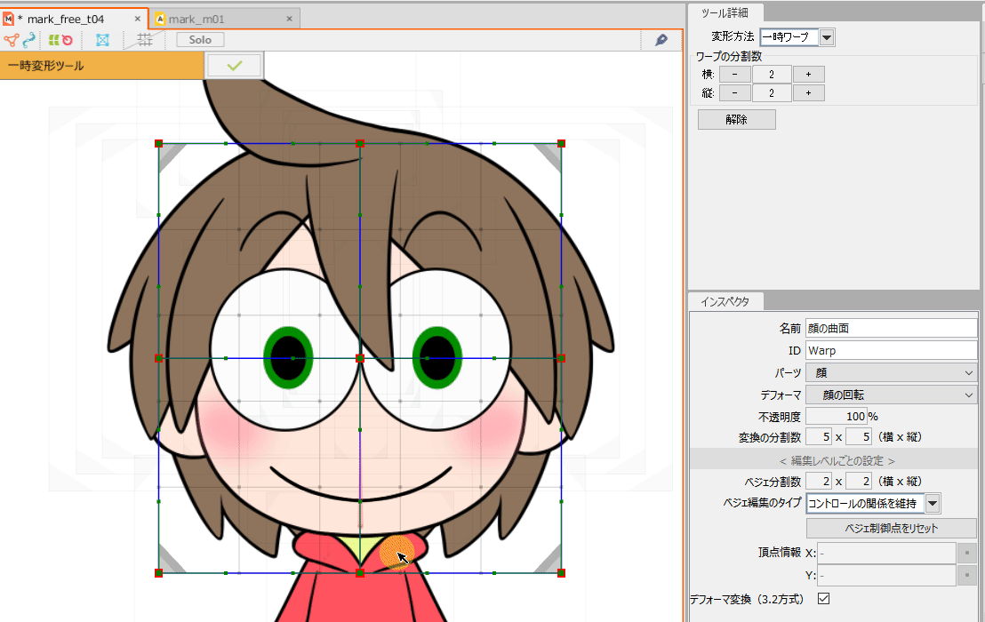Switch to the mark_m01 tab

point(224,19)
